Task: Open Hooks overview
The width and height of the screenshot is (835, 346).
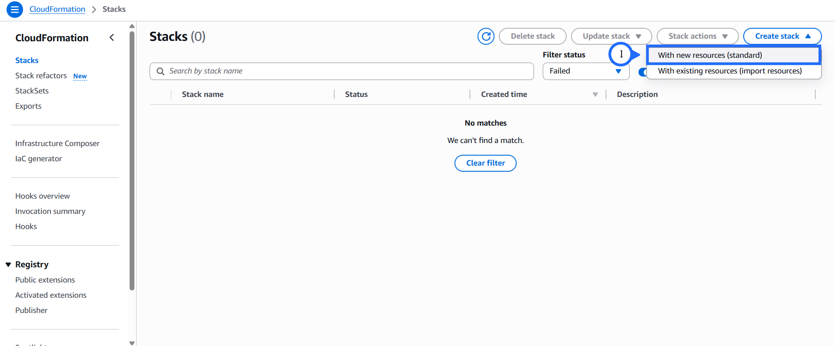Action: coord(43,196)
